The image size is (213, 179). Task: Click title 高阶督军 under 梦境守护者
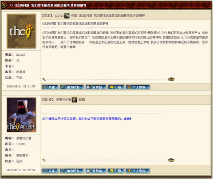point(22,155)
